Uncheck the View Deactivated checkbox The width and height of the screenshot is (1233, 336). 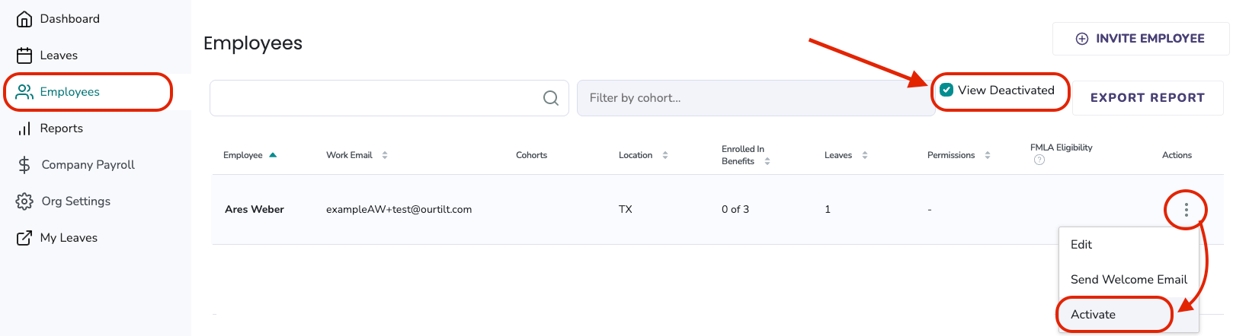946,90
